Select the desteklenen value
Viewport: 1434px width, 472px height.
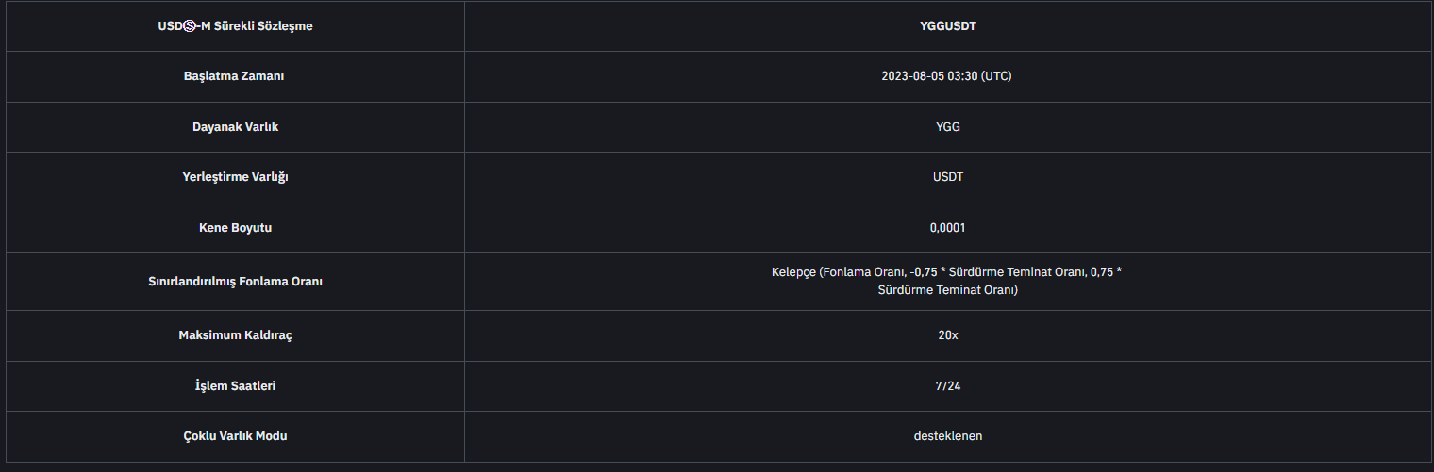[x=947, y=436]
